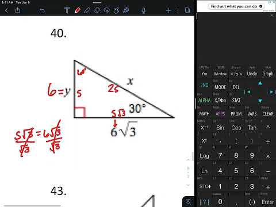Open the MATH menu key
276x207 pixels.
pos(204,114)
